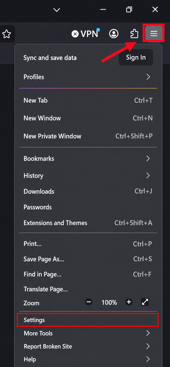The height and width of the screenshot is (367, 170).
Task: Click the Sign In button
Action: [x=136, y=57]
